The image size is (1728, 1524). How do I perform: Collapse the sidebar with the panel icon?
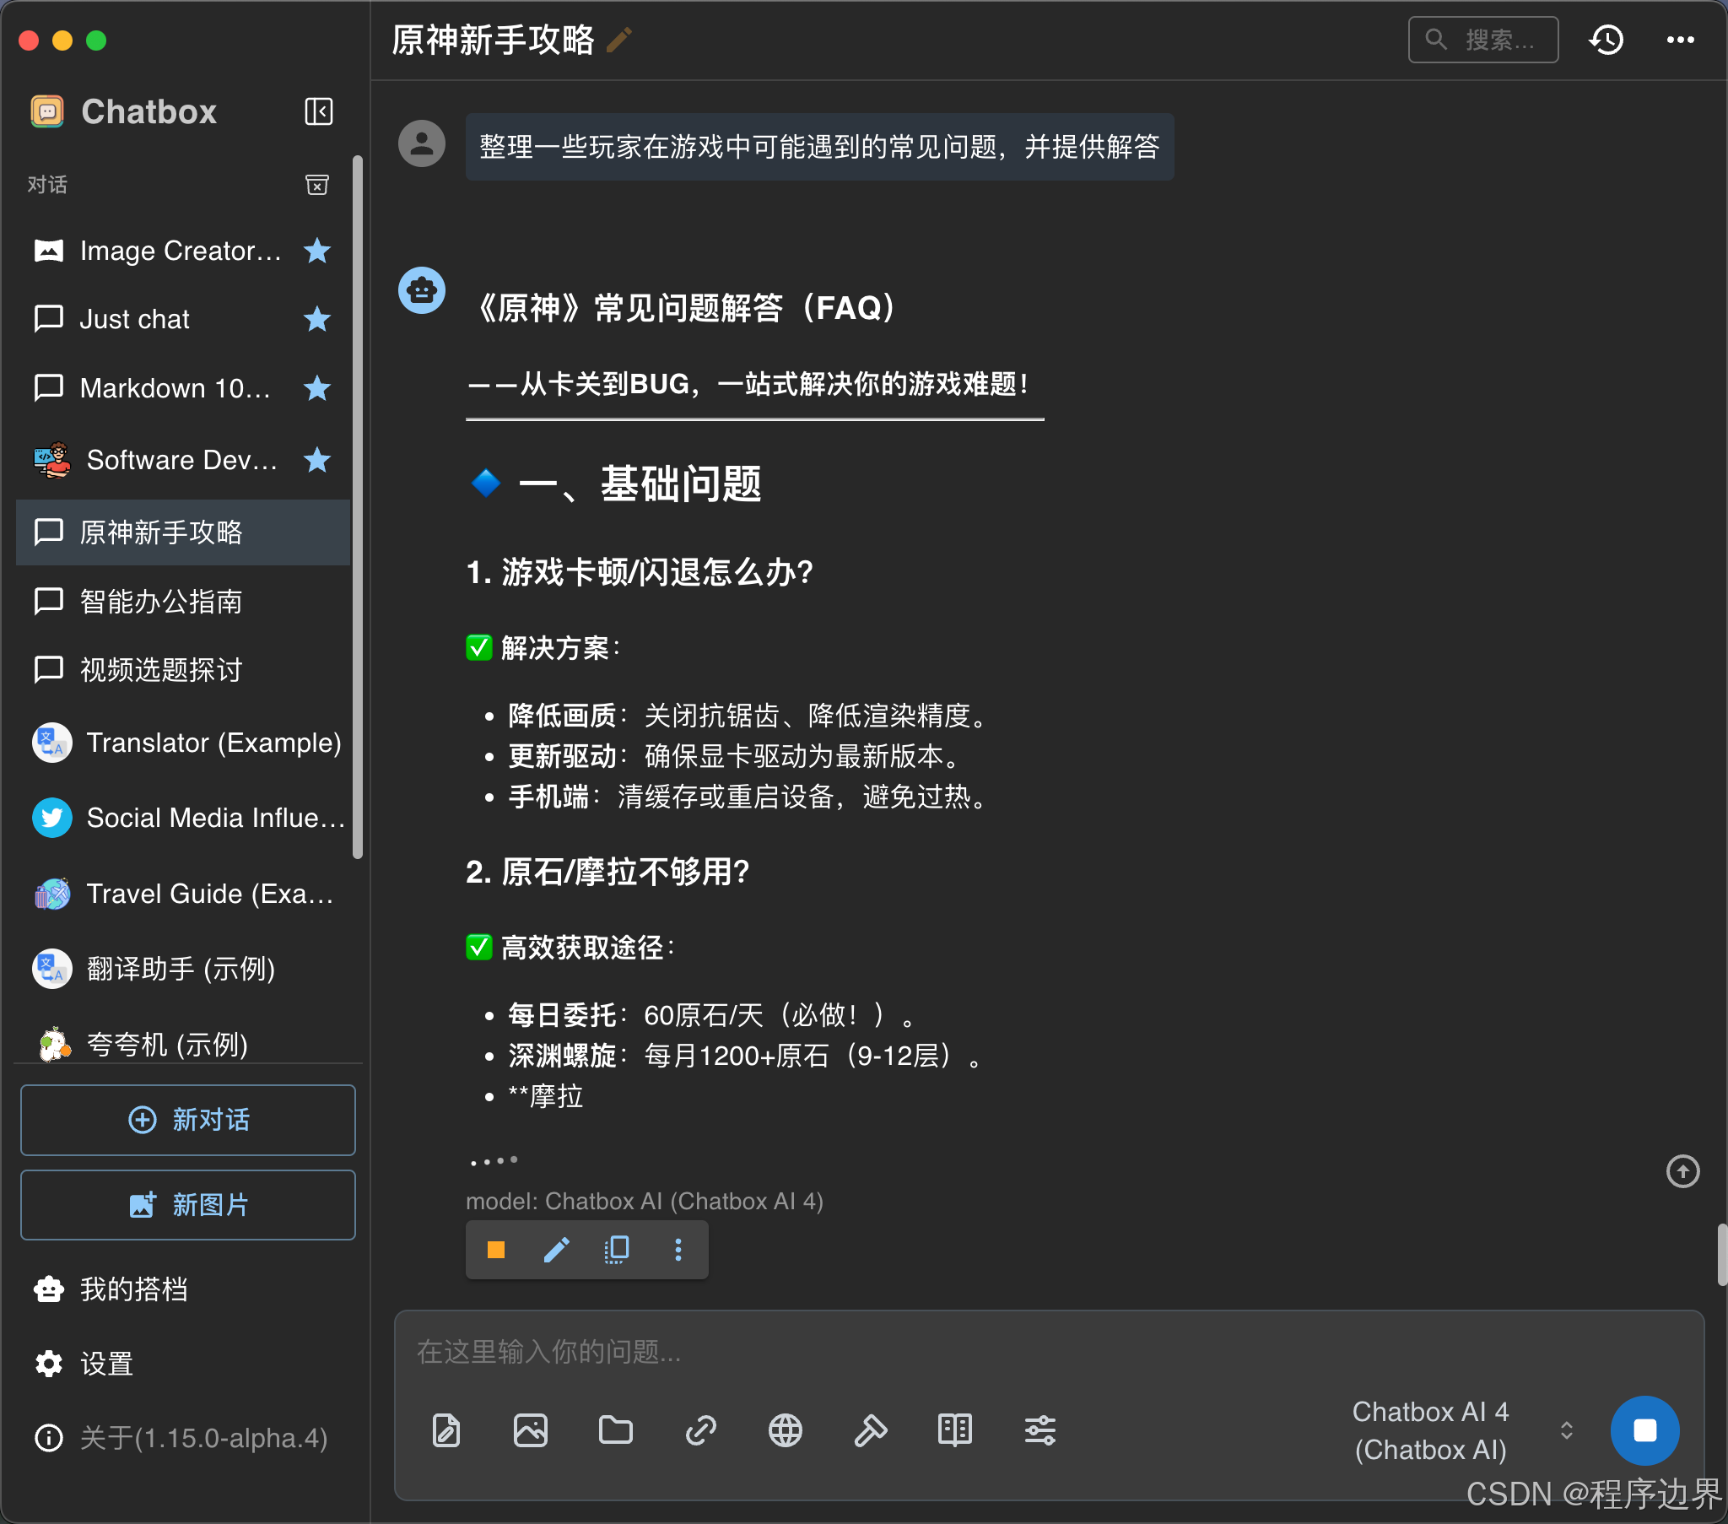click(x=319, y=111)
